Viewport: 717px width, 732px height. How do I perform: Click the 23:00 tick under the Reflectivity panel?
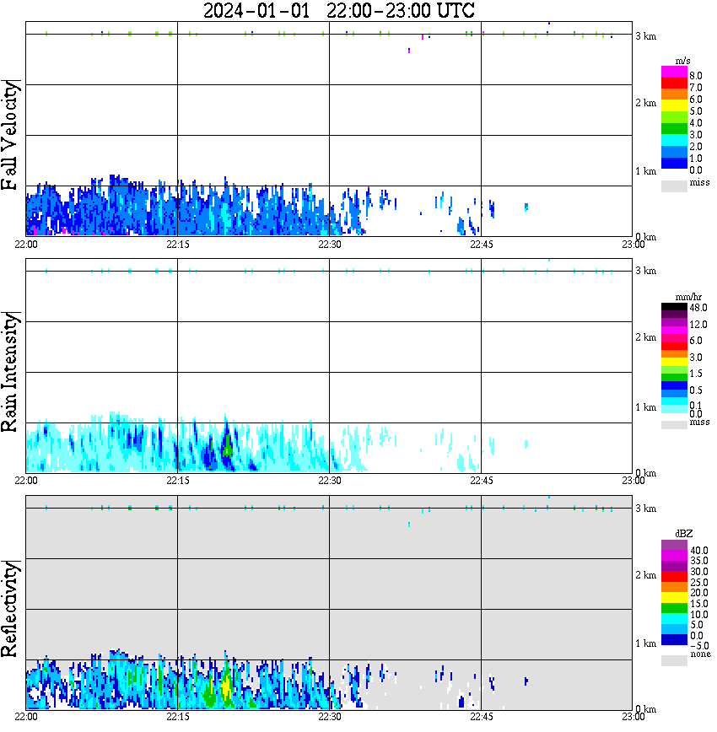pyautogui.click(x=633, y=717)
